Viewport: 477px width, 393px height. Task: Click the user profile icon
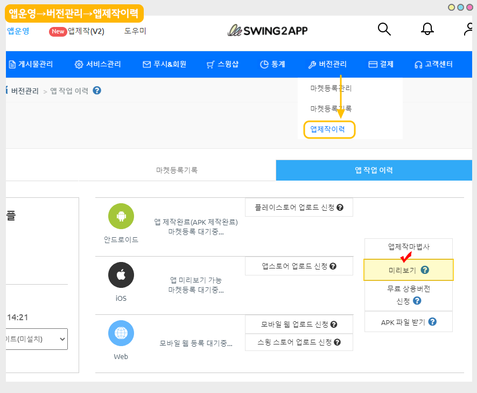click(x=468, y=30)
